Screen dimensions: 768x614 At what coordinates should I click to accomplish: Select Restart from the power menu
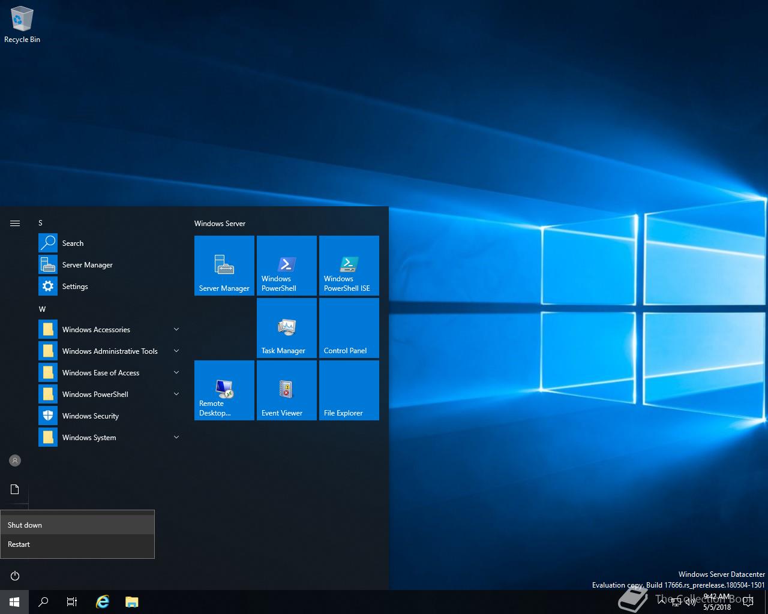tap(77, 544)
